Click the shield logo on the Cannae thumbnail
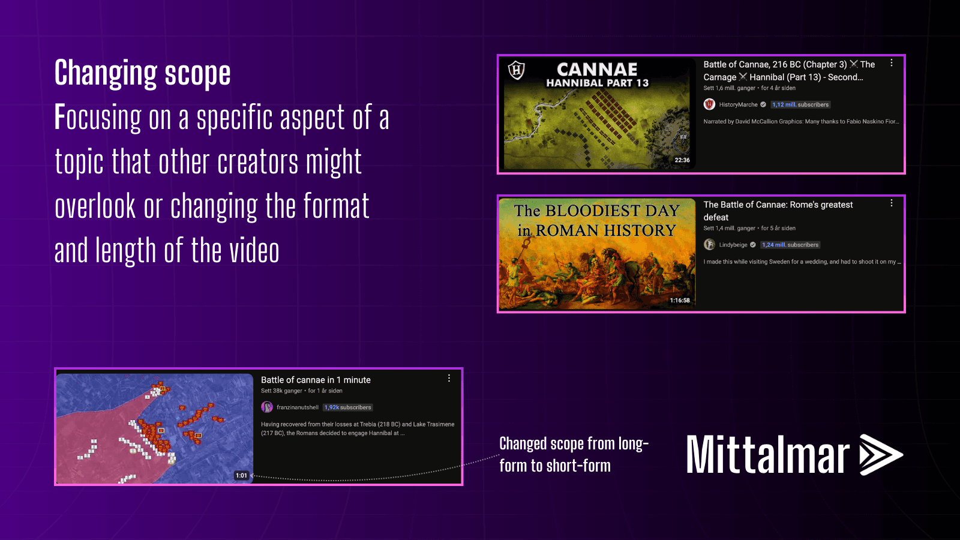Screen dimensions: 960x540 pyautogui.click(x=517, y=71)
